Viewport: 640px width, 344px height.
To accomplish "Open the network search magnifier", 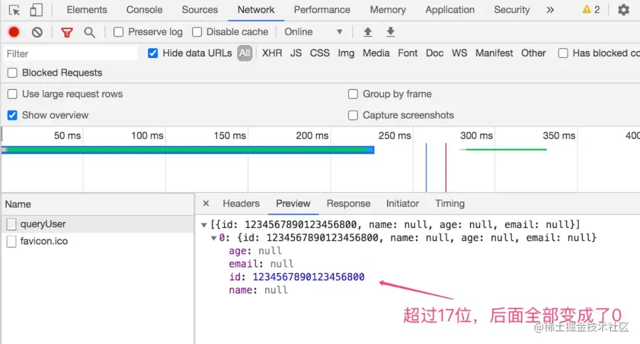I will [89, 32].
